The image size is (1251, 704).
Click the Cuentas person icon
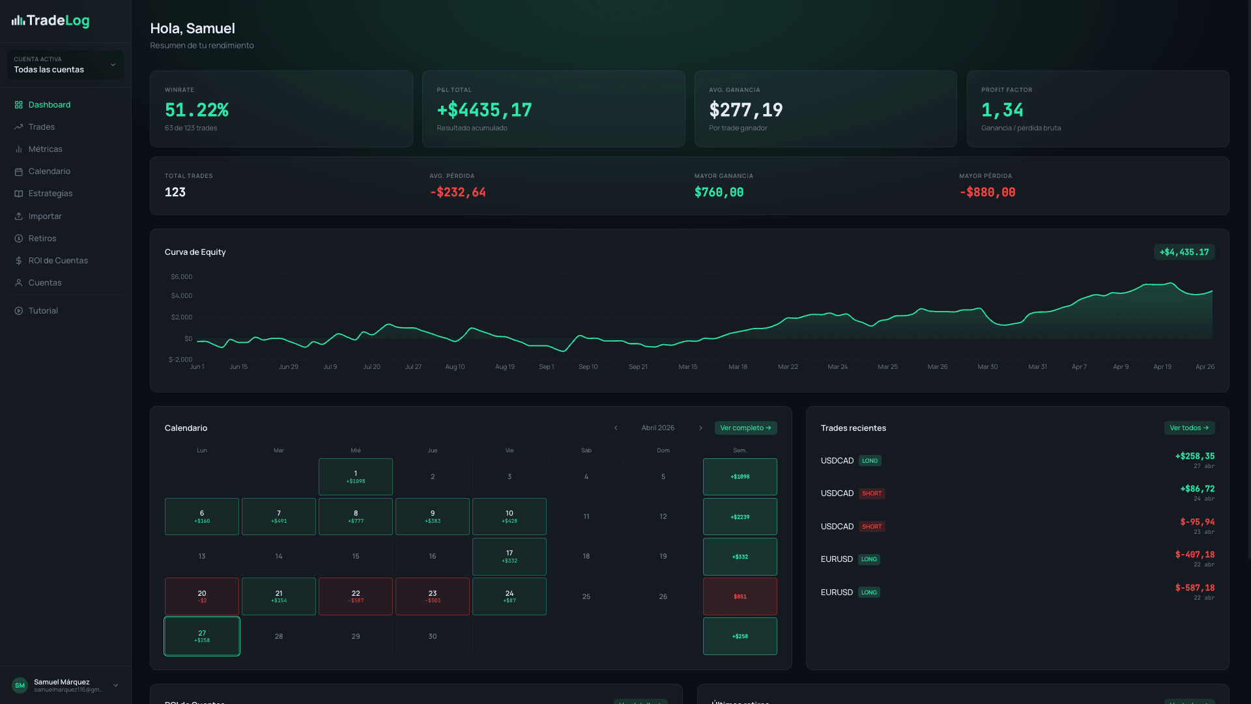pos(19,283)
